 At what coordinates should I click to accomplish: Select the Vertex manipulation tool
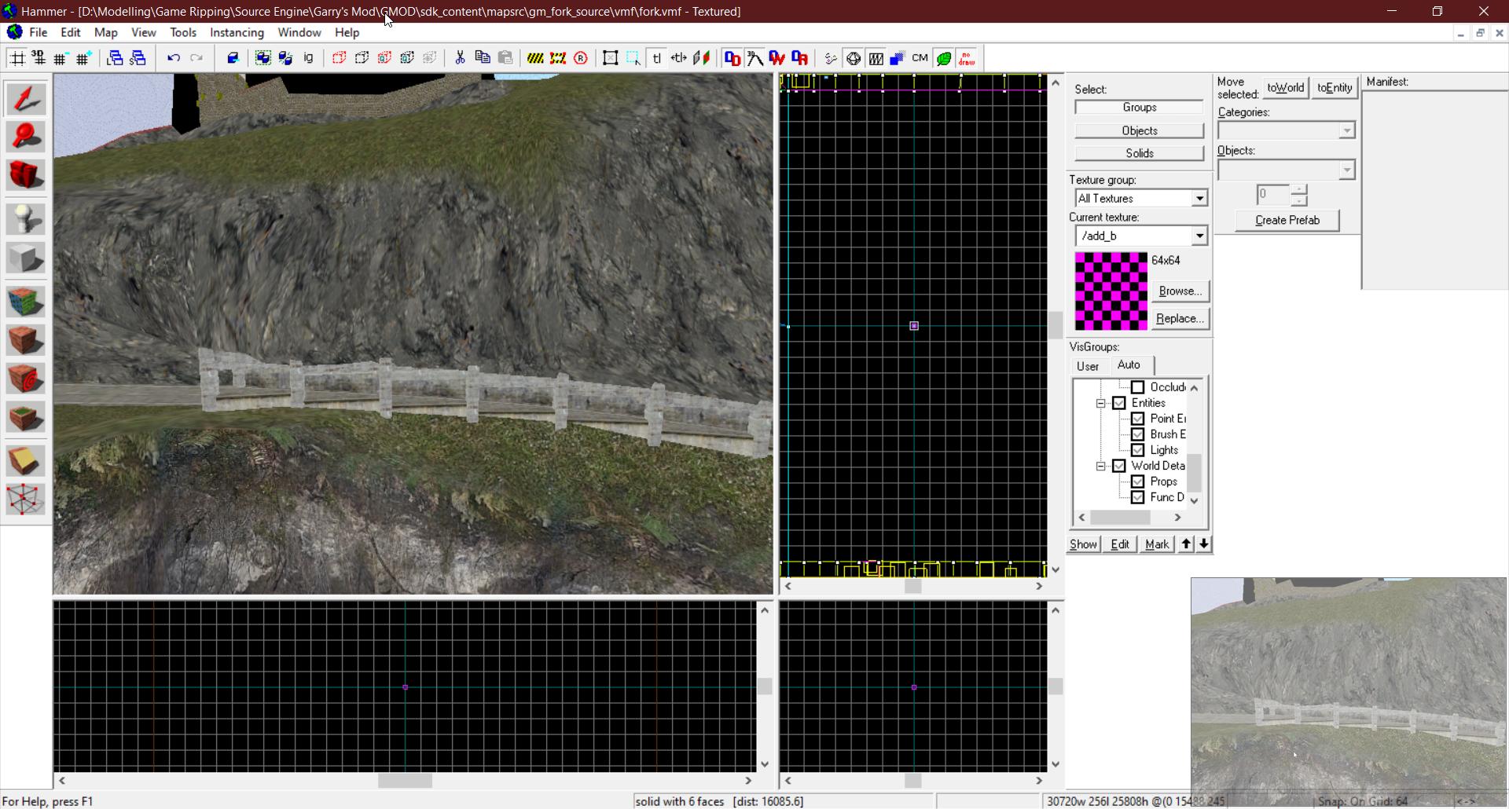[x=26, y=500]
